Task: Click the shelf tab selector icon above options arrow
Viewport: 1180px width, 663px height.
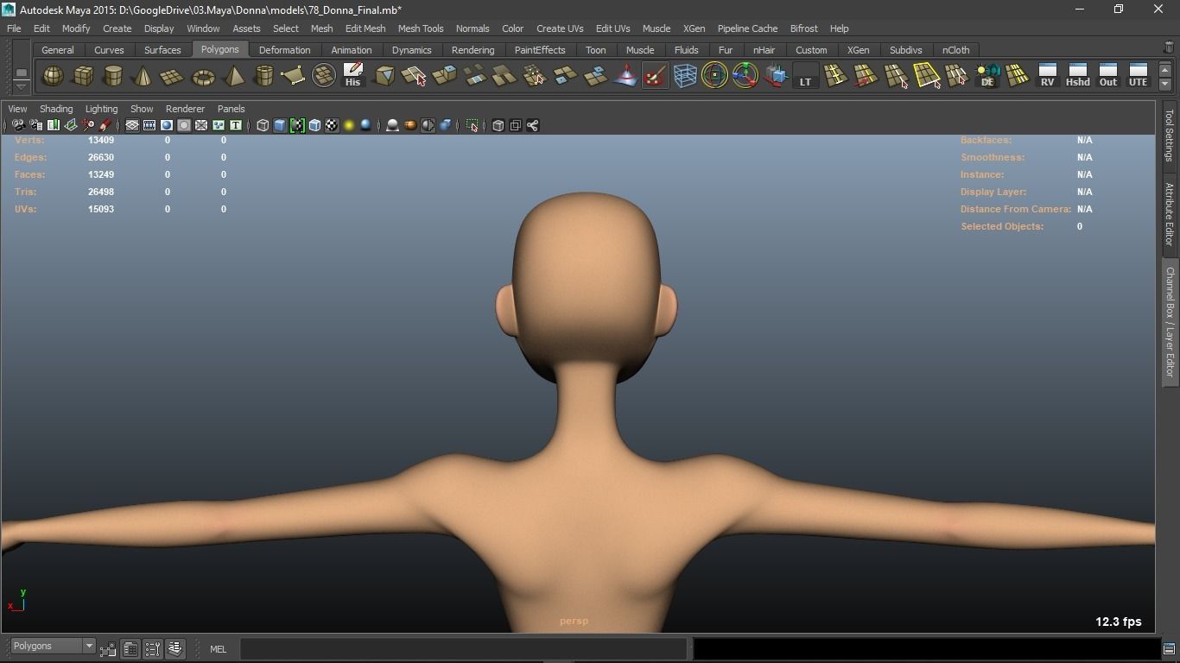Action: tap(21, 73)
